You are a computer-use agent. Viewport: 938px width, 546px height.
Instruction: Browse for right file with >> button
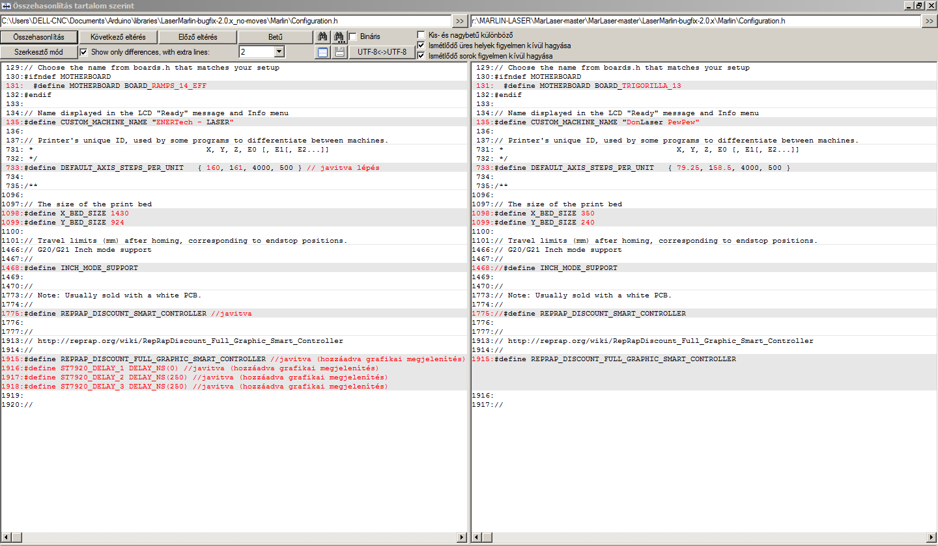(x=930, y=21)
